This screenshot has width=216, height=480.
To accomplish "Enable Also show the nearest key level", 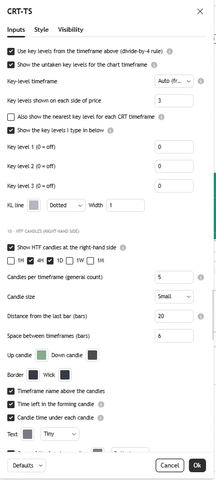I will coord(11,117).
